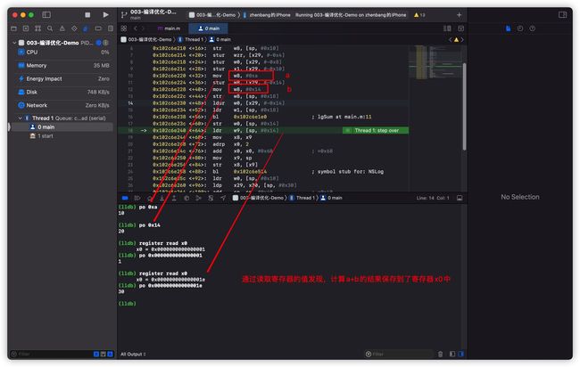Viewport: 580px width, 367px height.
Task: Jump to next issue arrow
Action: pyautogui.click(x=462, y=39)
